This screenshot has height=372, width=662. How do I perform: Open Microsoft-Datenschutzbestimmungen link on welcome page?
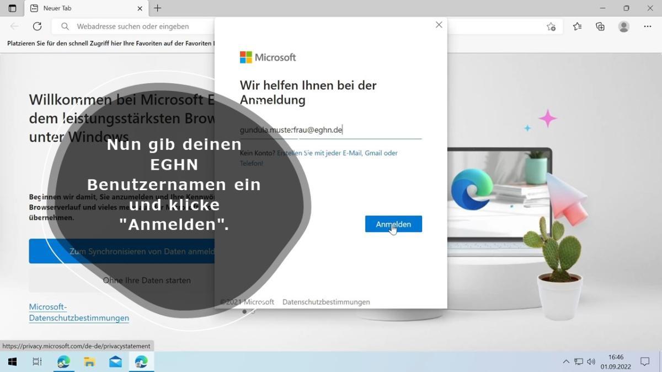click(79, 312)
